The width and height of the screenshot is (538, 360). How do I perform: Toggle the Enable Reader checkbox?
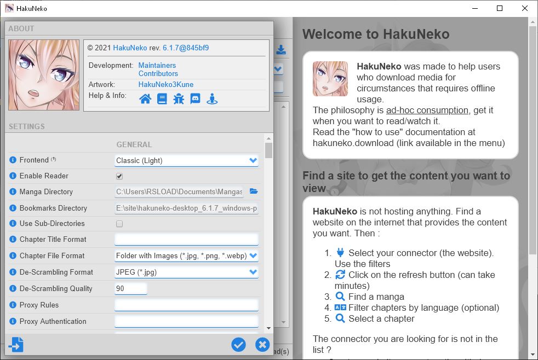(x=119, y=176)
